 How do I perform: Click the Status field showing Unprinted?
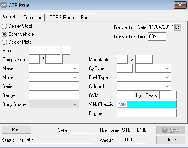55,140
